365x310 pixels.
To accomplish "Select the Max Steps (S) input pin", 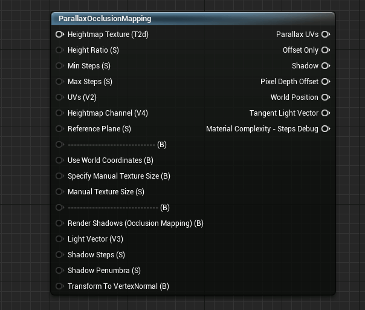I will pyautogui.click(x=59, y=82).
